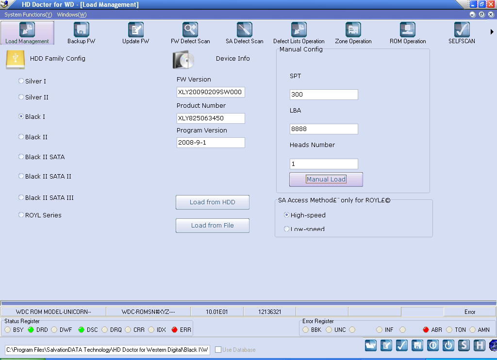497x360 pixels.
Task: Select the Black II HDD family
Action: tap(21, 137)
